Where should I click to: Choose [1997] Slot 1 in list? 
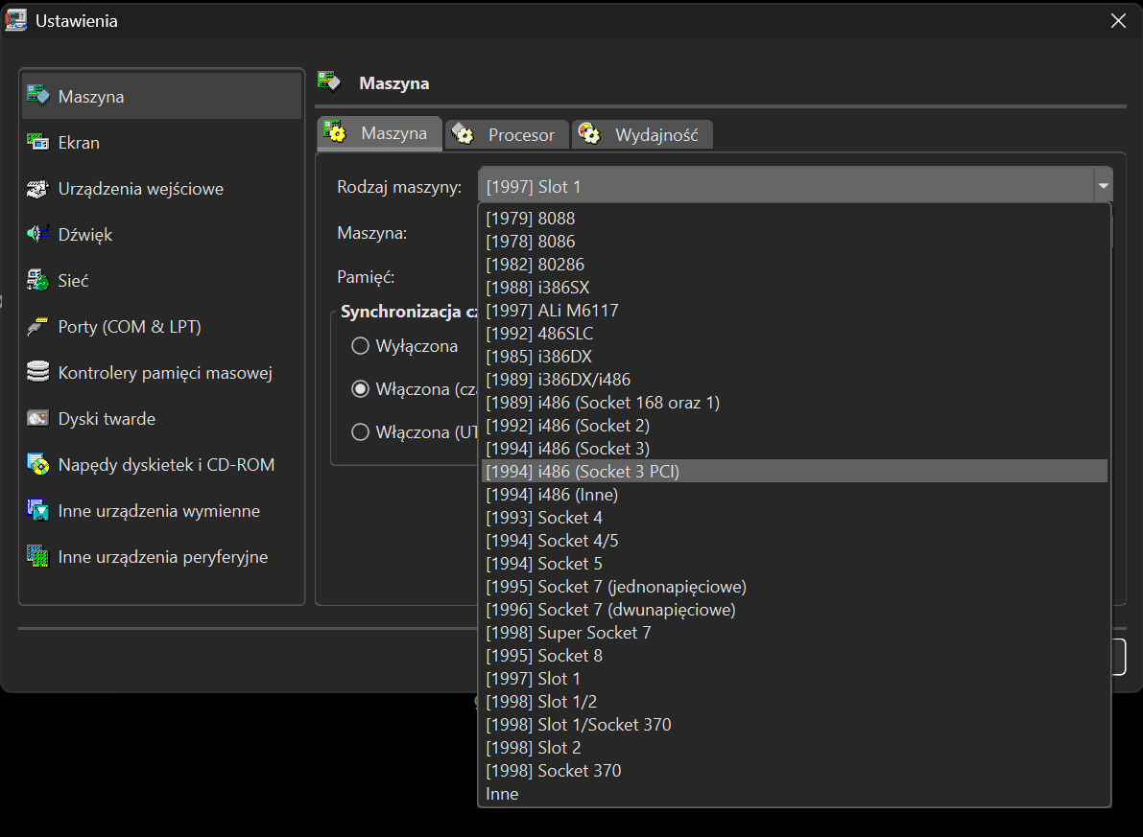pyautogui.click(x=795, y=679)
